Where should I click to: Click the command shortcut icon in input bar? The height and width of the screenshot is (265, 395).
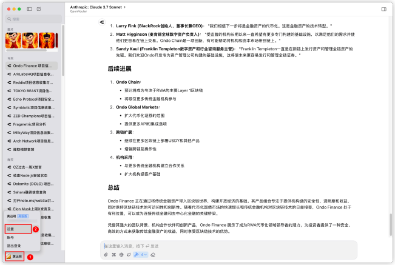(114, 255)
